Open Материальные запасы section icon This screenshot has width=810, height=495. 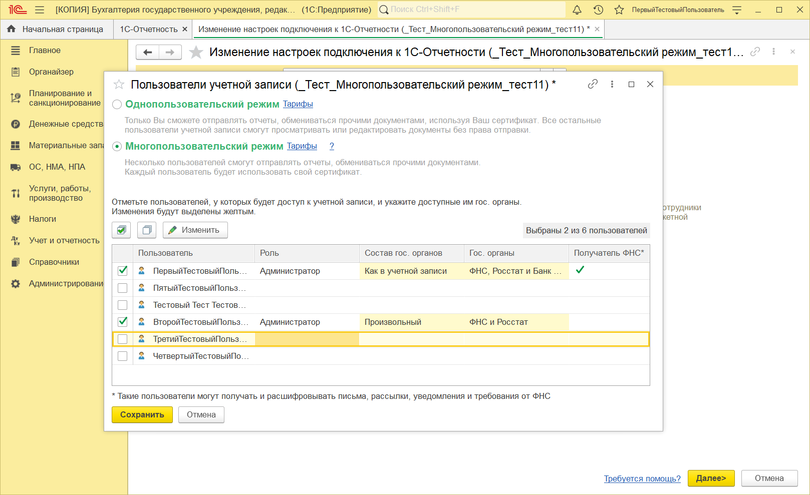click(16, 146)
